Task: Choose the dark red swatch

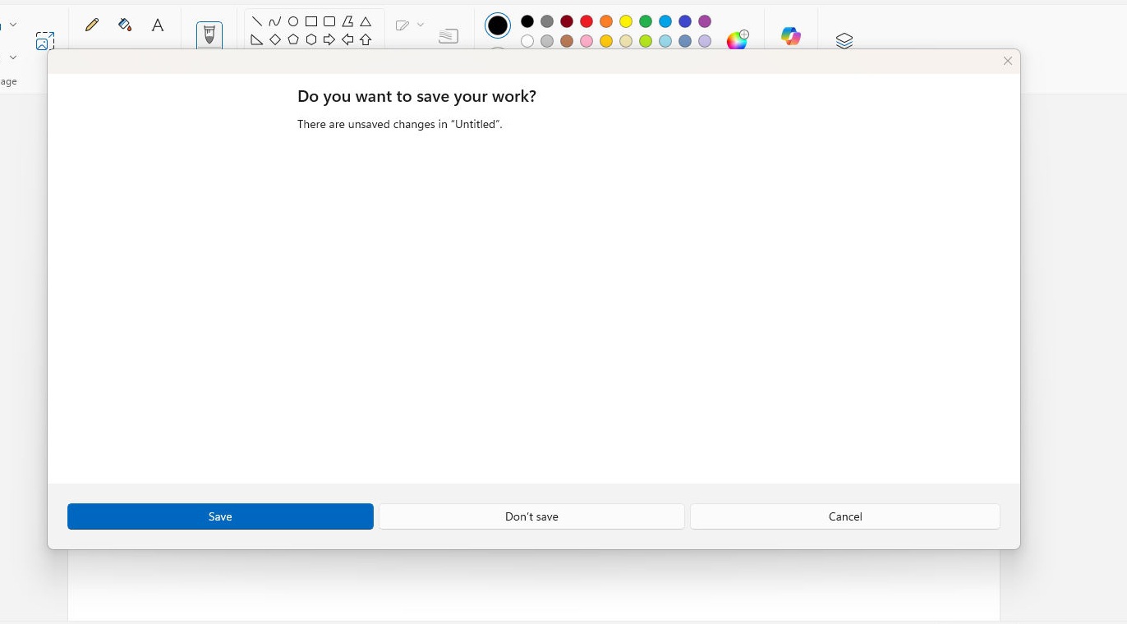Action: [x=567, y=21]
